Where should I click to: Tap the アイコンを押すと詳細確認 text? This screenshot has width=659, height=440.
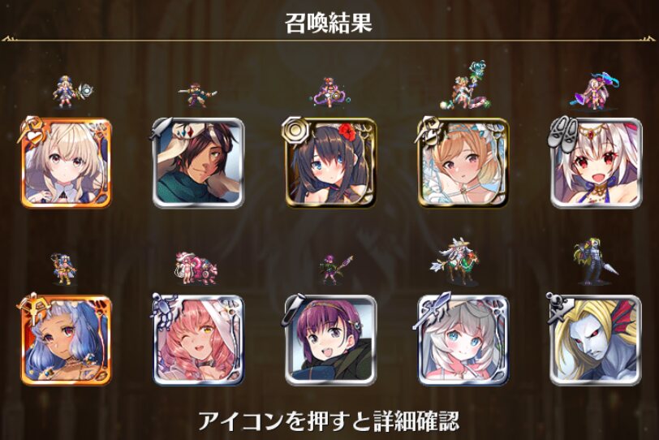[x=329, y=421]
